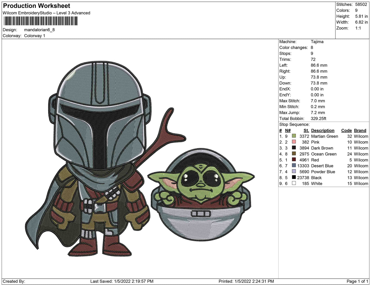The height and width of the screenshot is (285, 371).
Task: Click the Powder Blue stitch count "5690"
Action: (x=304, y=172)
